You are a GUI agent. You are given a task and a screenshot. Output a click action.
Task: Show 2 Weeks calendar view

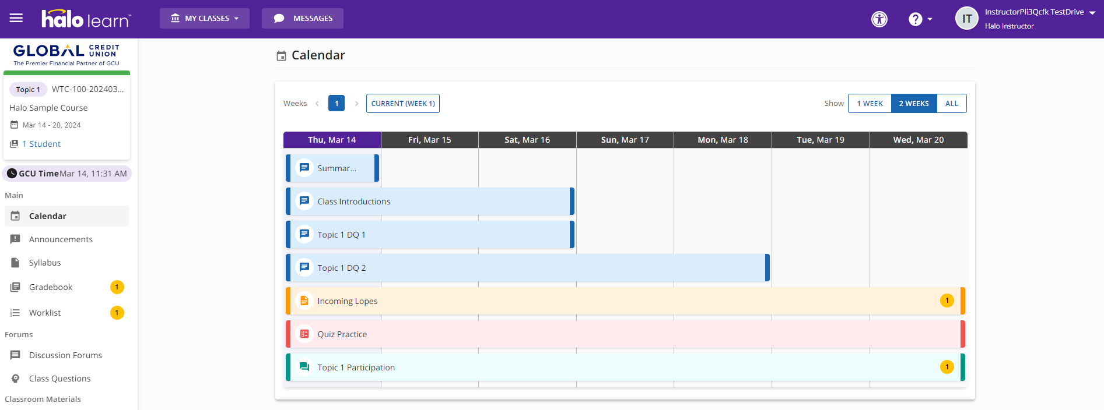point(913,104)
